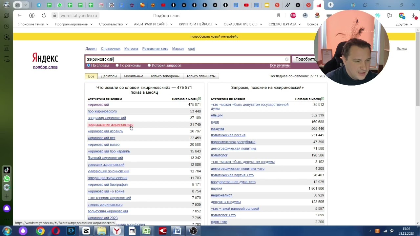Switch to 'Только телефоны' tab
The width and height of the screenshot is (420, 236).
(165, 76)
